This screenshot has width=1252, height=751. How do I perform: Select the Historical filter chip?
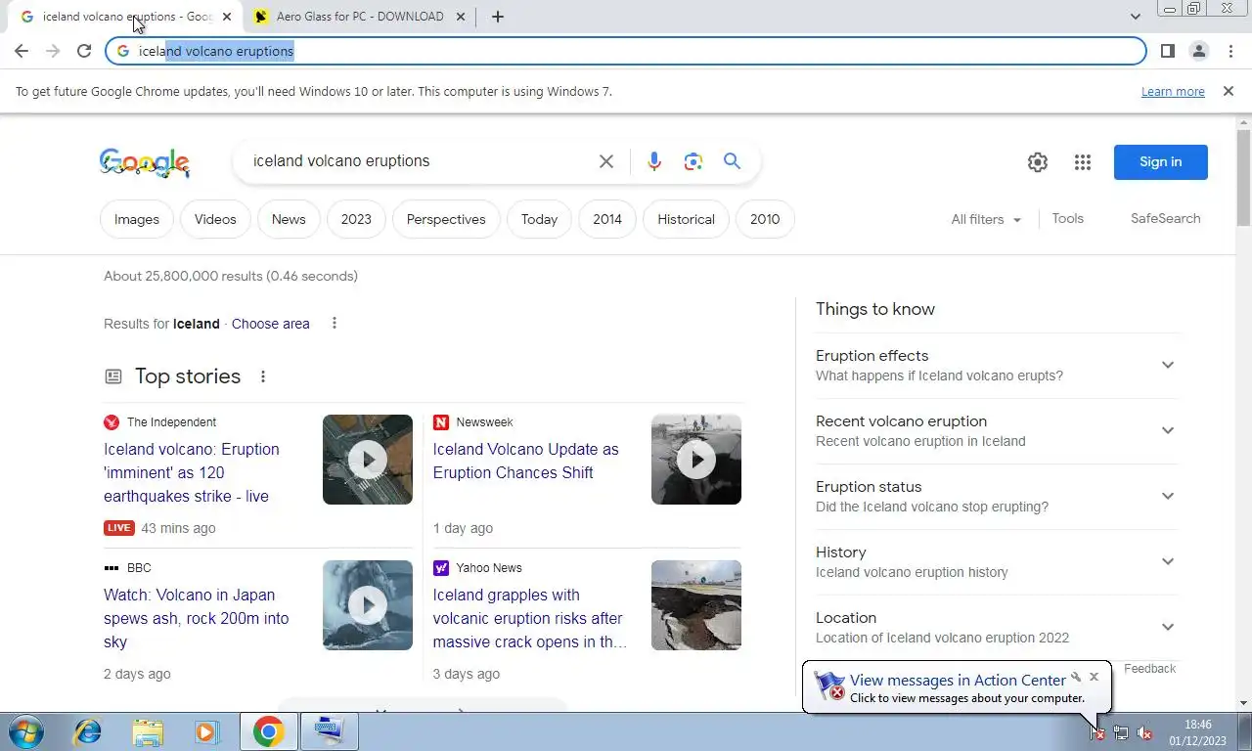[686, 219]
